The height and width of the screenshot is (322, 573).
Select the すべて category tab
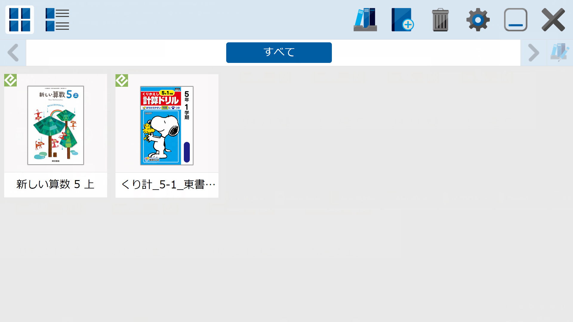click(x=279, y=52)
